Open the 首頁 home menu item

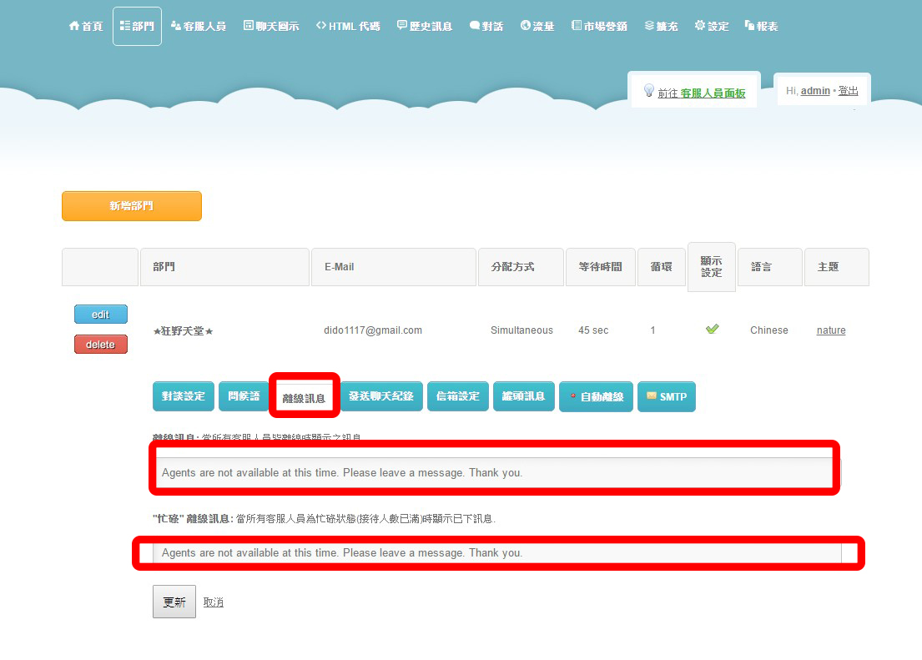click(x=86, y=26)
